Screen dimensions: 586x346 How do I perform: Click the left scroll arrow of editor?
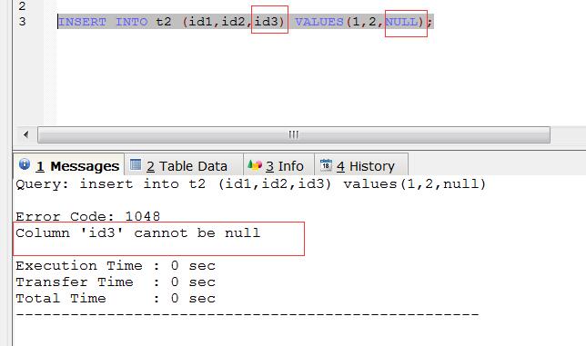tap(25, 134)
